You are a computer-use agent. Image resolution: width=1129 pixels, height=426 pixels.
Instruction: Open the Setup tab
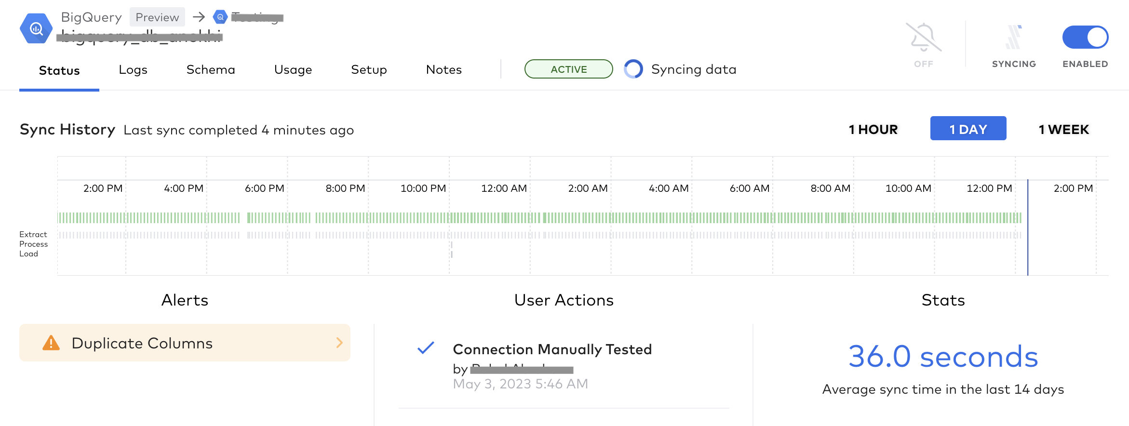click(x=369, y=70)
